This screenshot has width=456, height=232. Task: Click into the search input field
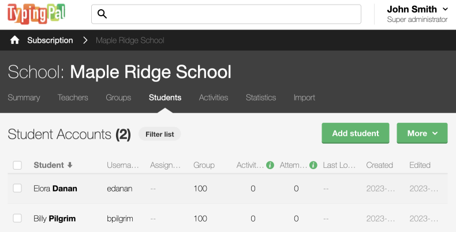231,14
